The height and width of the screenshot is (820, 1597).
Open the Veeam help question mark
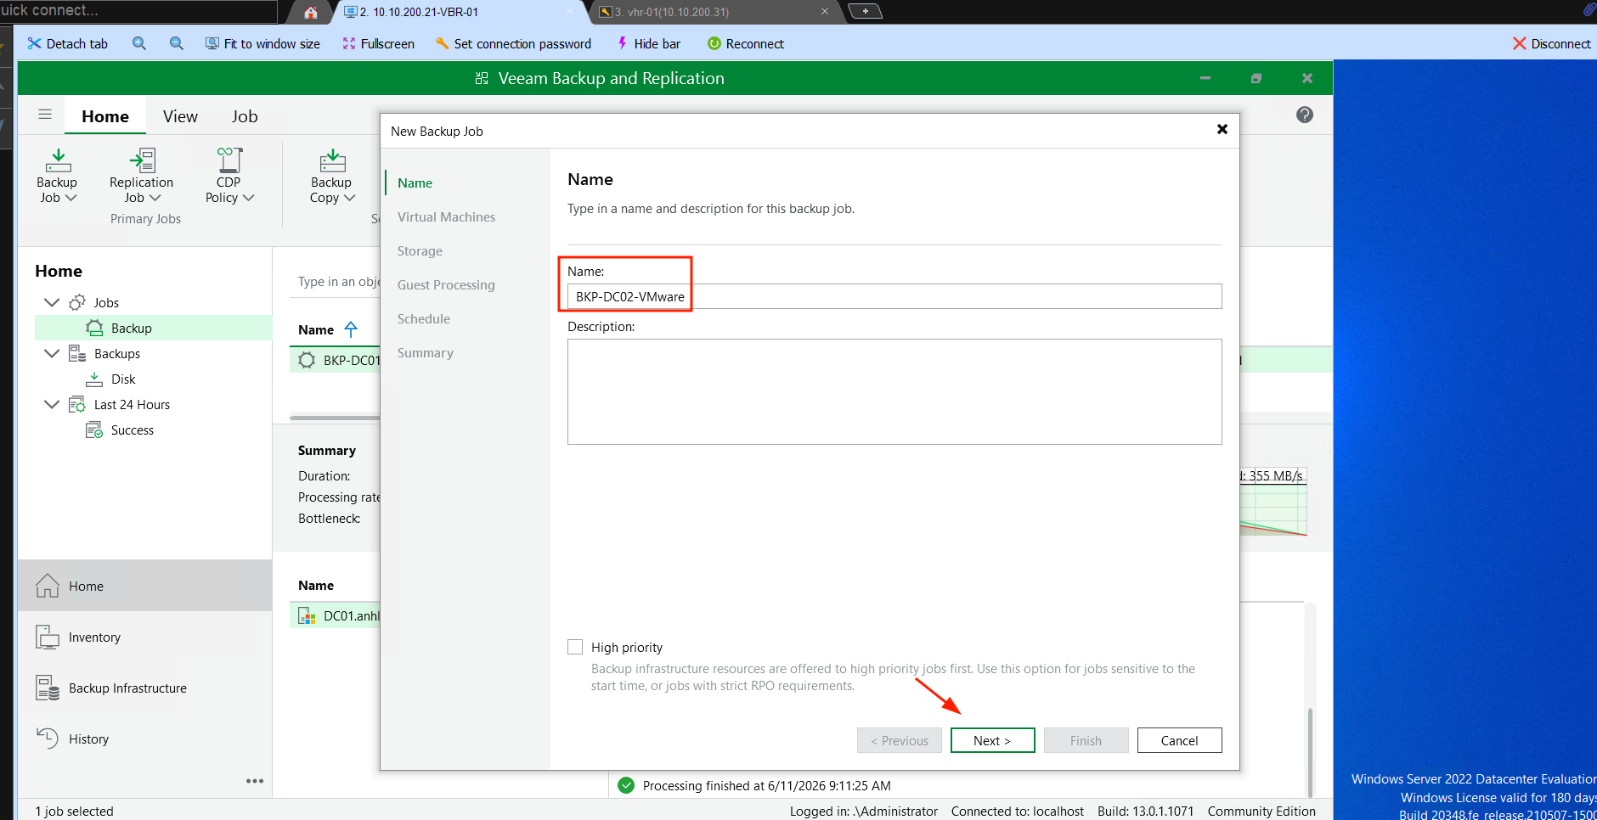1305,115
